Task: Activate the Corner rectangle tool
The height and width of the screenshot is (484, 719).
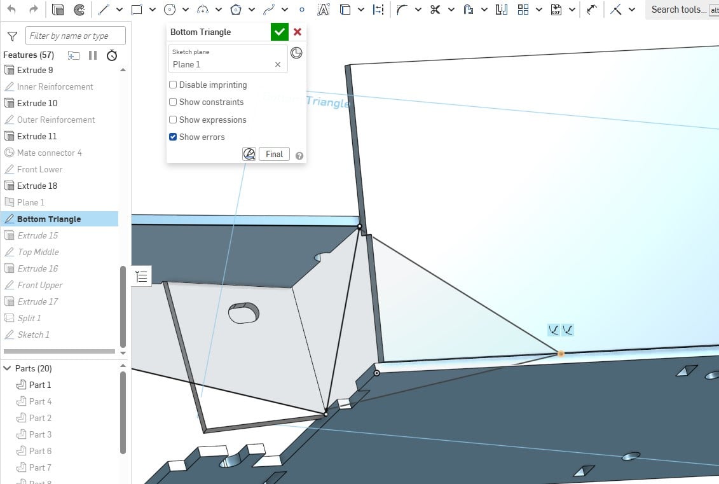Action: [x=136, y=9]
